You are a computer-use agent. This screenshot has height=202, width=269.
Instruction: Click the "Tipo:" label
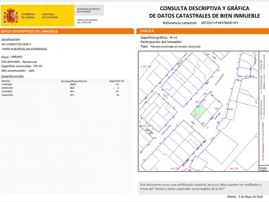pyautogui.click(x=144, y=46)
